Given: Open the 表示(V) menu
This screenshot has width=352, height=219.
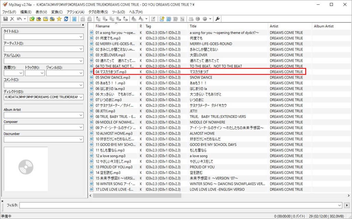Looking at the screenshot, I should pos(41,12).
